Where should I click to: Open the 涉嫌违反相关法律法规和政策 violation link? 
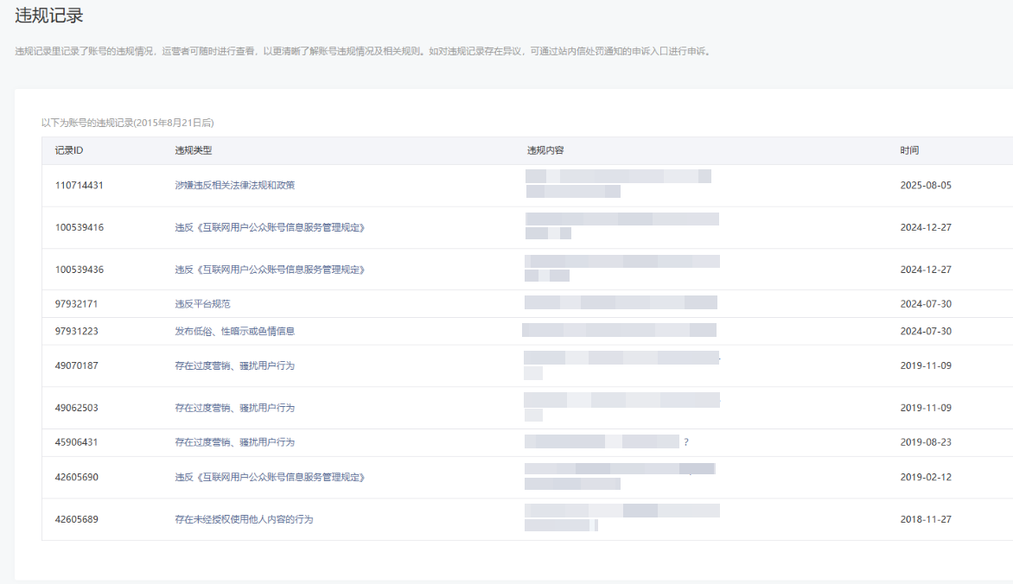click(235, 186)
